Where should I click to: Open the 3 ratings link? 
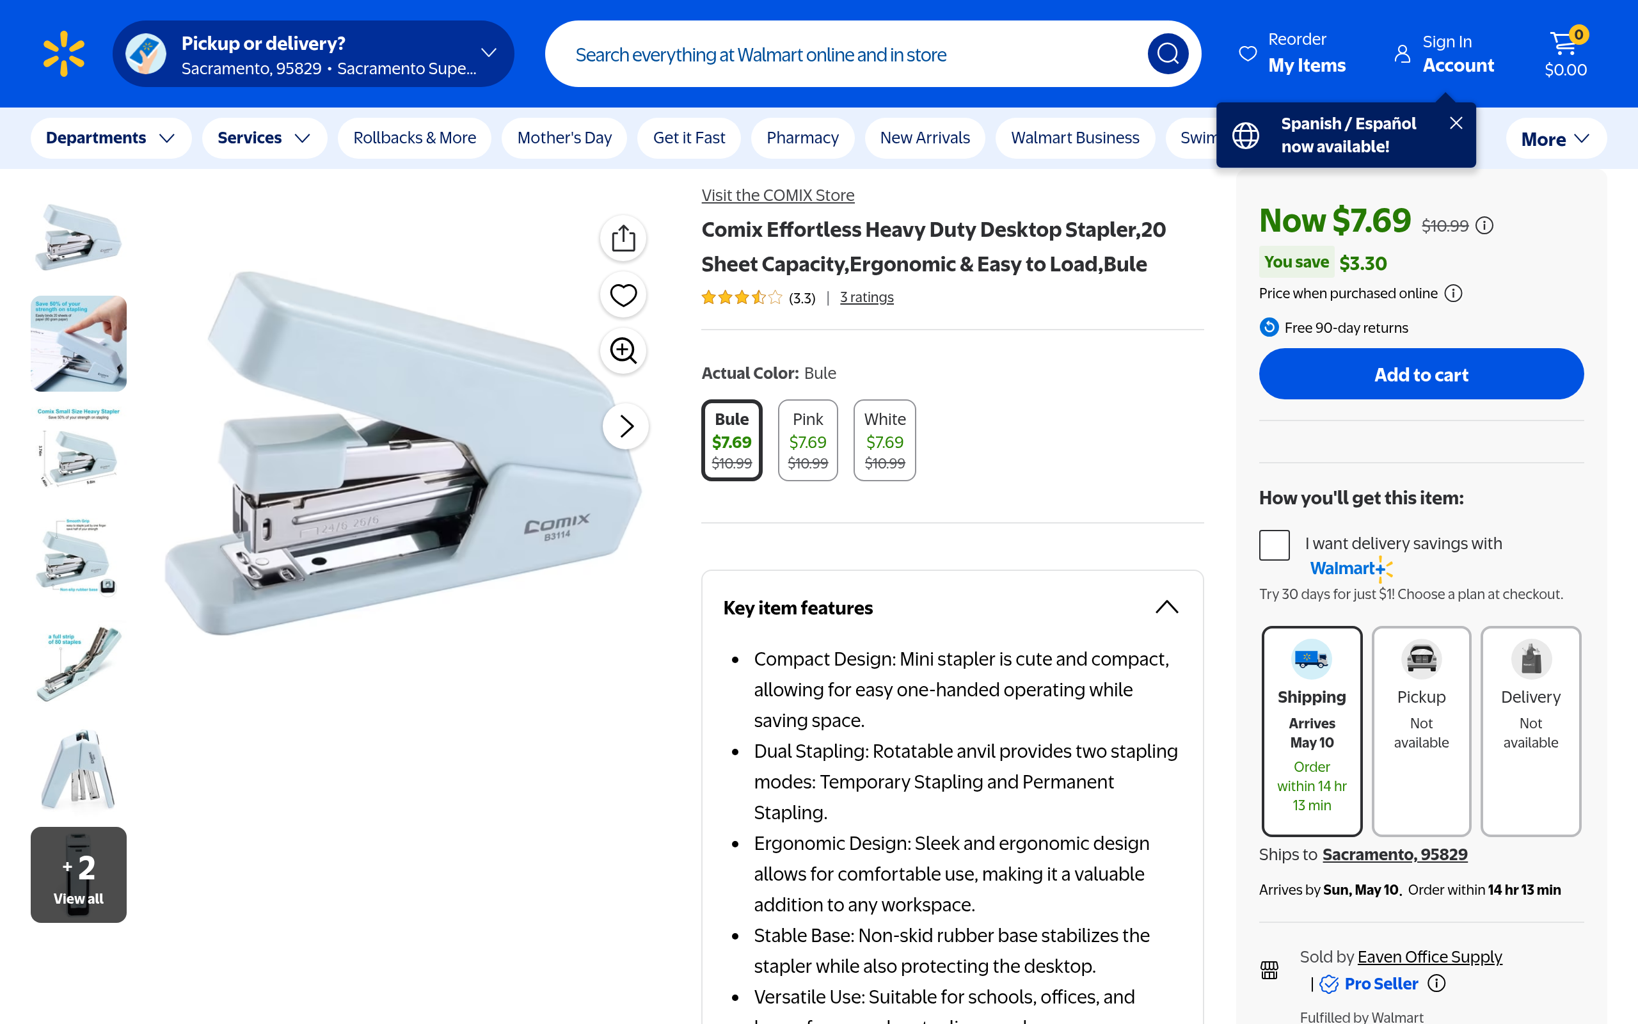866,298
